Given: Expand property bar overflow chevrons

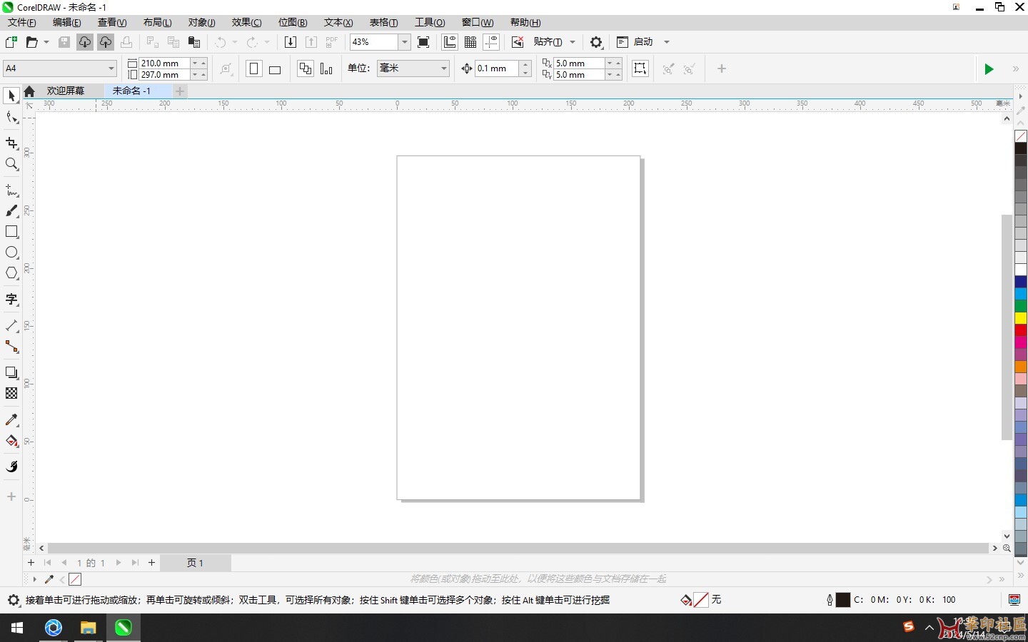Looking at the screenshot, I should (x=1016, y=69).
